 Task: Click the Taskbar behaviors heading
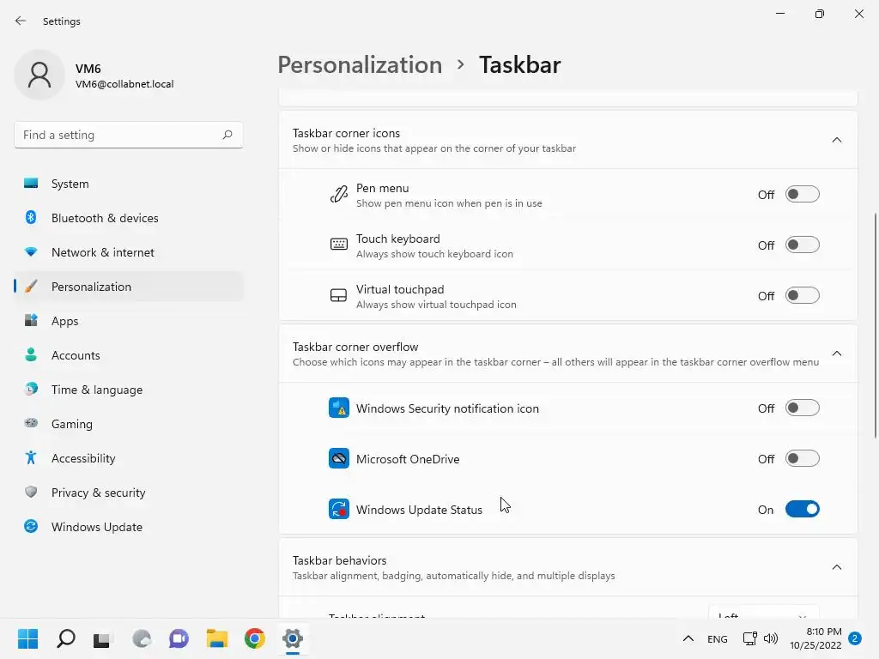point(340,560)
